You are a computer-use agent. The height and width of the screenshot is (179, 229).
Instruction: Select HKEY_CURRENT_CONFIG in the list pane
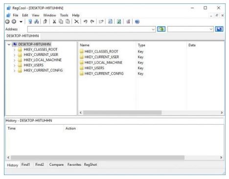coord(104,74)
